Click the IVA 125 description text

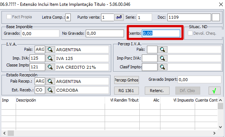[65, 58]
